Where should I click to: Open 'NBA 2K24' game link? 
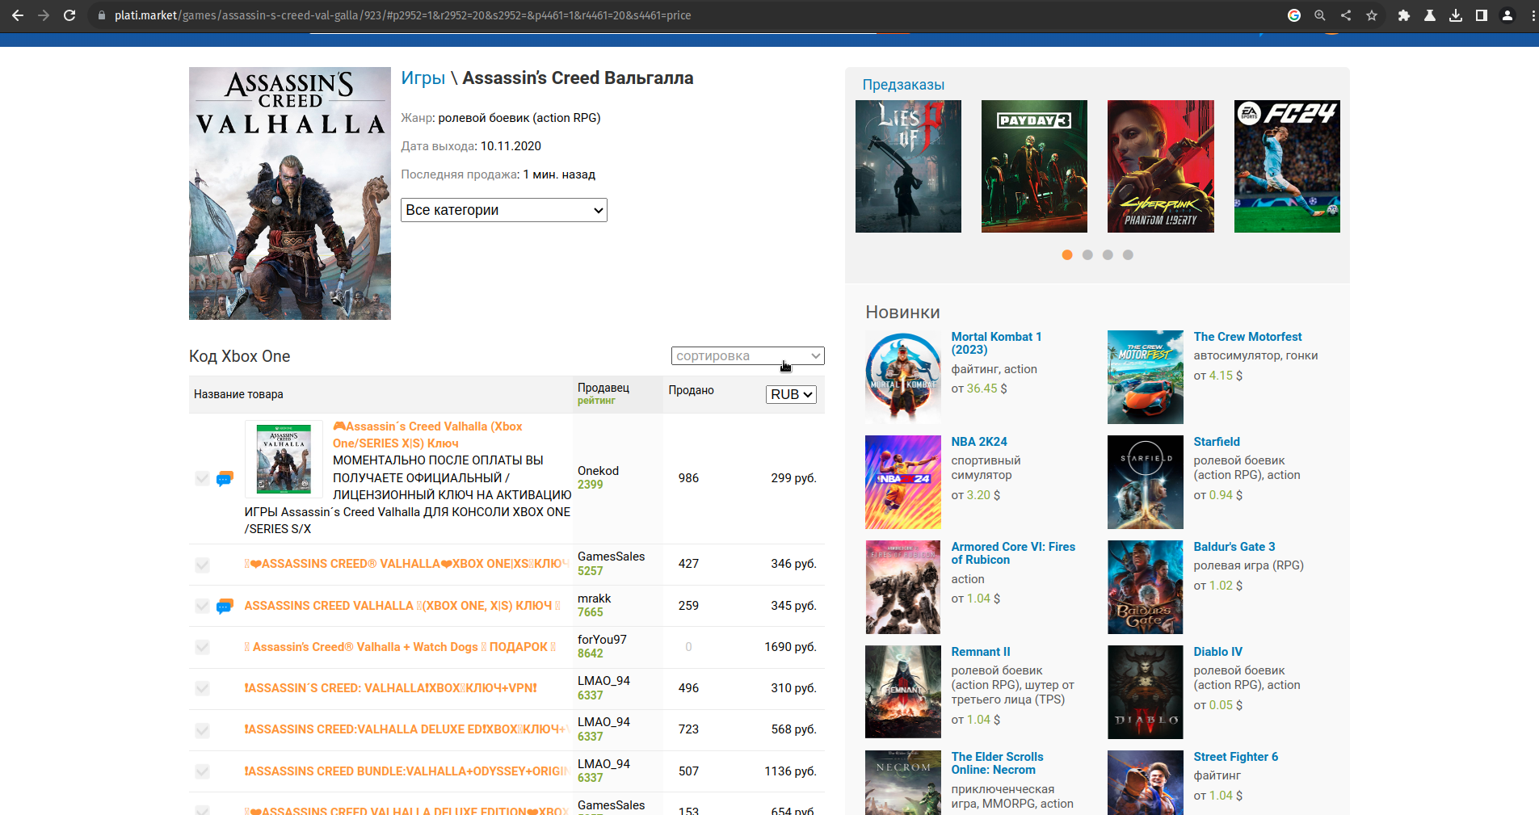(979, 442)
